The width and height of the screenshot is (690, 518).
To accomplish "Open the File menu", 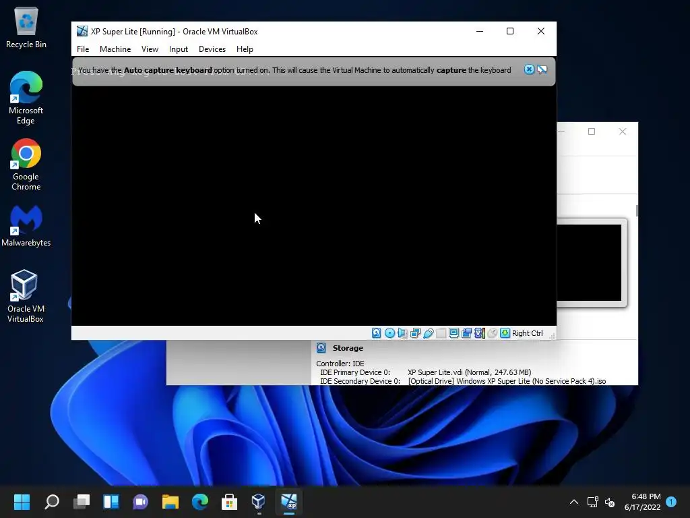I will click(83, 49).
